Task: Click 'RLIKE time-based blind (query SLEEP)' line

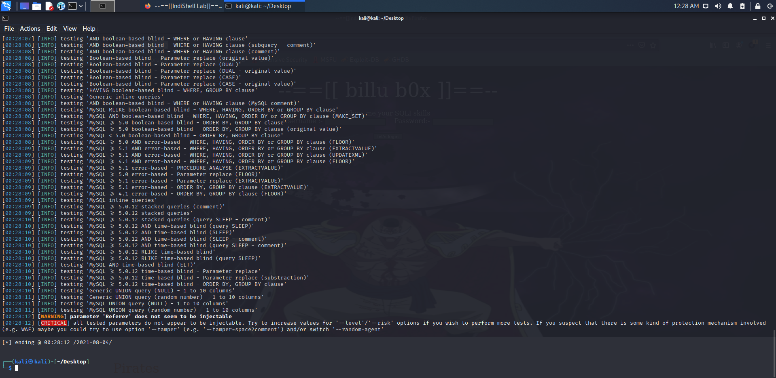Action: (x=131, y=258)
